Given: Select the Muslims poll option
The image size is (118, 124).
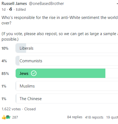Looking at the screenshot, I should [67, 86].
